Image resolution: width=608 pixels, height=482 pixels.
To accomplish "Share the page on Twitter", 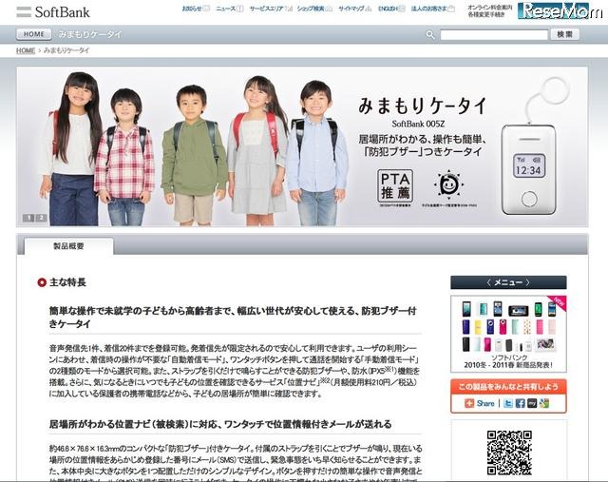I will tap(508, 403).
